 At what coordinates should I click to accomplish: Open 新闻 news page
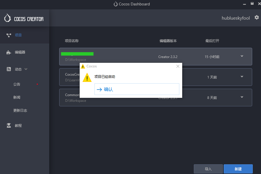pyautogui.click(x=17, y=97)
